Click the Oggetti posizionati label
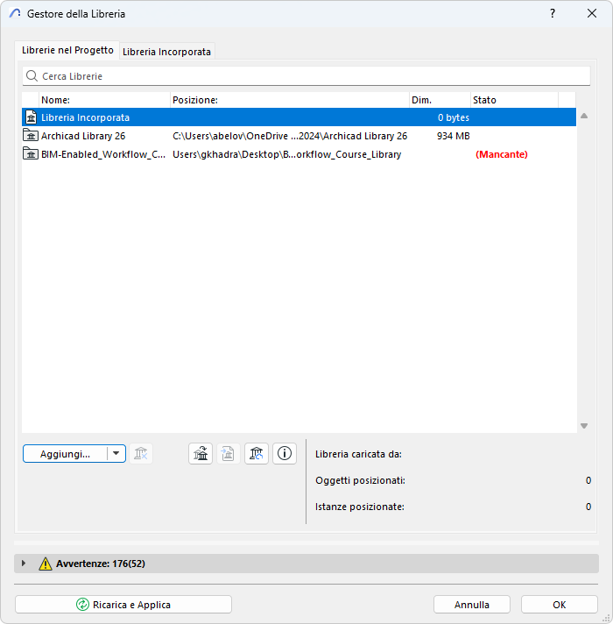 (x=360, y=480)
